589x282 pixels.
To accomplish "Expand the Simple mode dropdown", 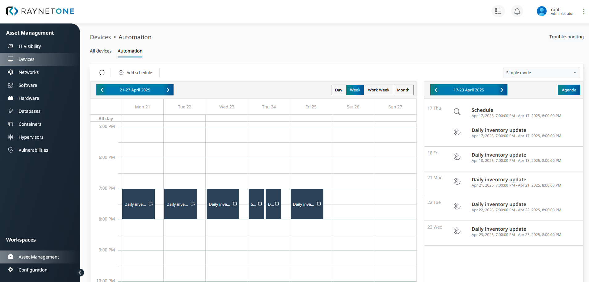I will point(541,73).
